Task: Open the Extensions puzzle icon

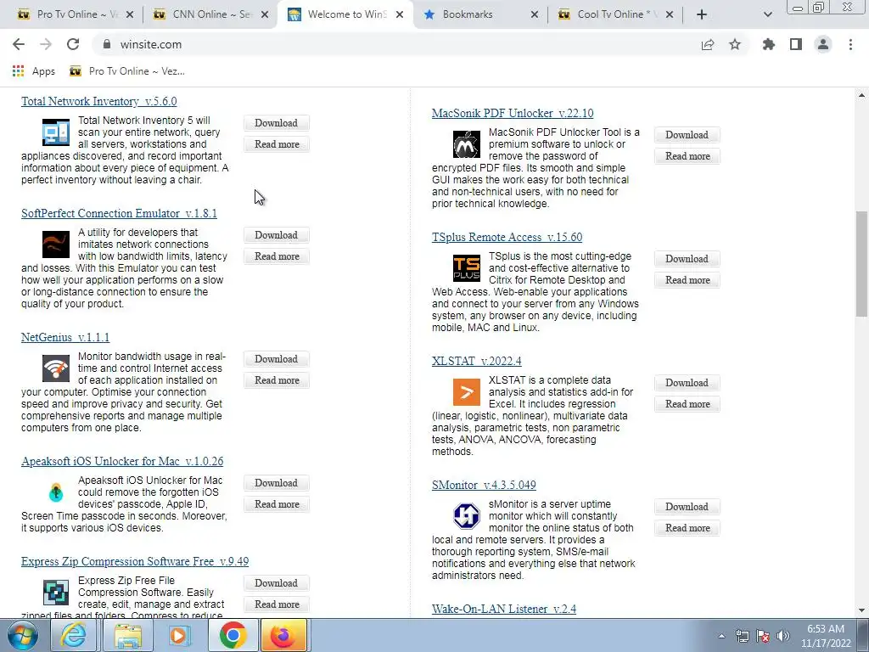Action: 769,44
